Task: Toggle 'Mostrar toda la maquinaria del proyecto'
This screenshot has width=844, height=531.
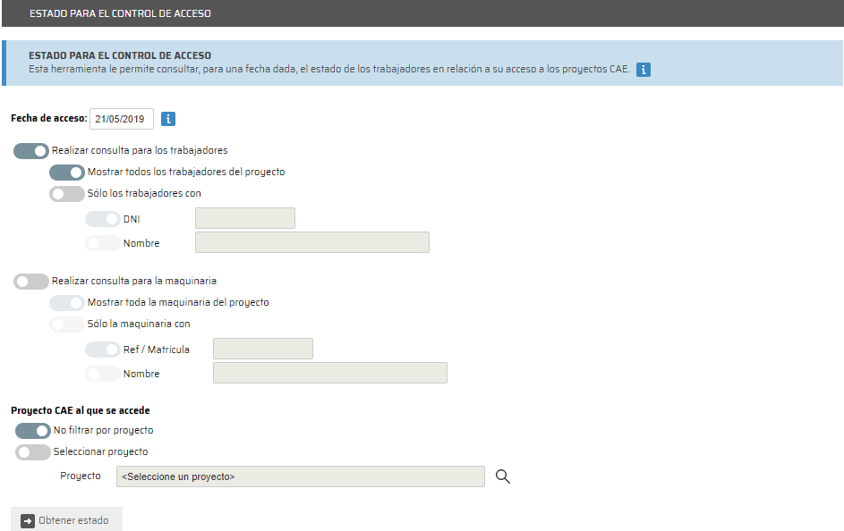Action: (x=67, y=302)
